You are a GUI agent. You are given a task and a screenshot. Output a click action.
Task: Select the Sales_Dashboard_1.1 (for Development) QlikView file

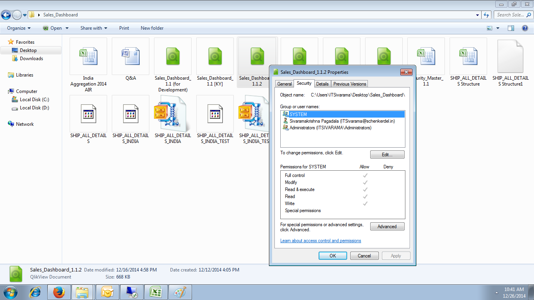tap(173, 56)
